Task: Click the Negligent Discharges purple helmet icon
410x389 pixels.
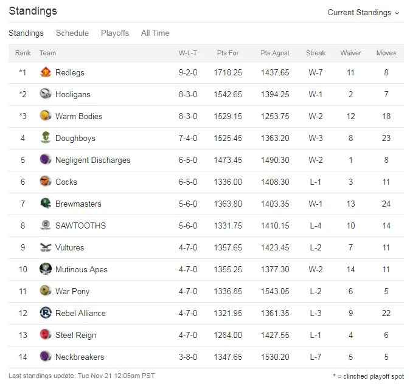Action: [x=46, y=160]
